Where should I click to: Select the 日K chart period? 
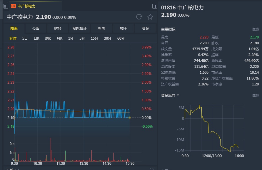coord(36,38)
